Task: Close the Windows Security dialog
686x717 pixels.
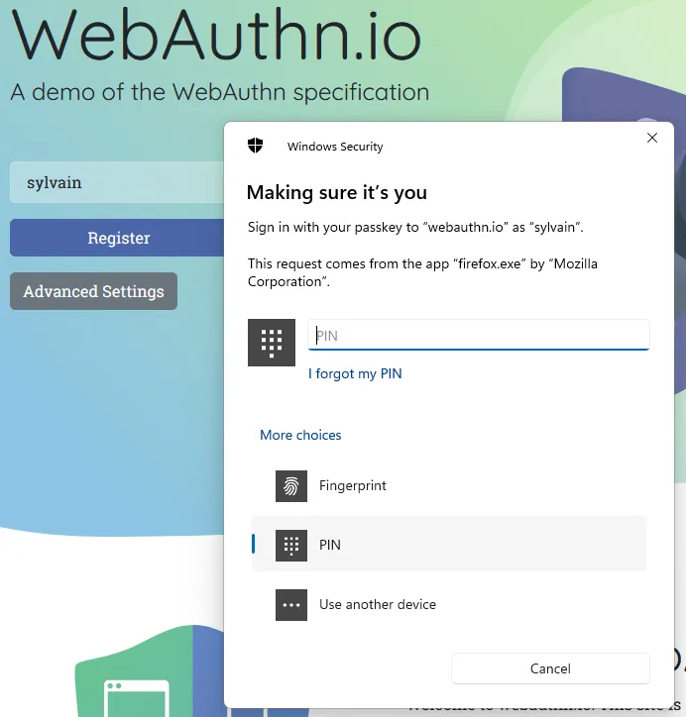Action: point(652,138)
